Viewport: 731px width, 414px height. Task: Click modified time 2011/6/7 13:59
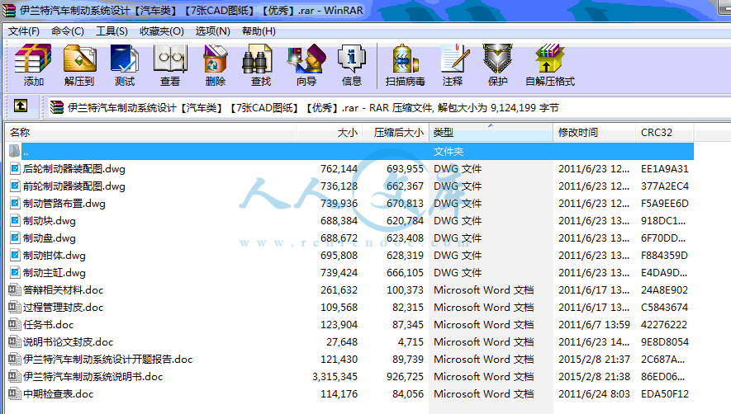pyautogui.click(x=594, y=324)
